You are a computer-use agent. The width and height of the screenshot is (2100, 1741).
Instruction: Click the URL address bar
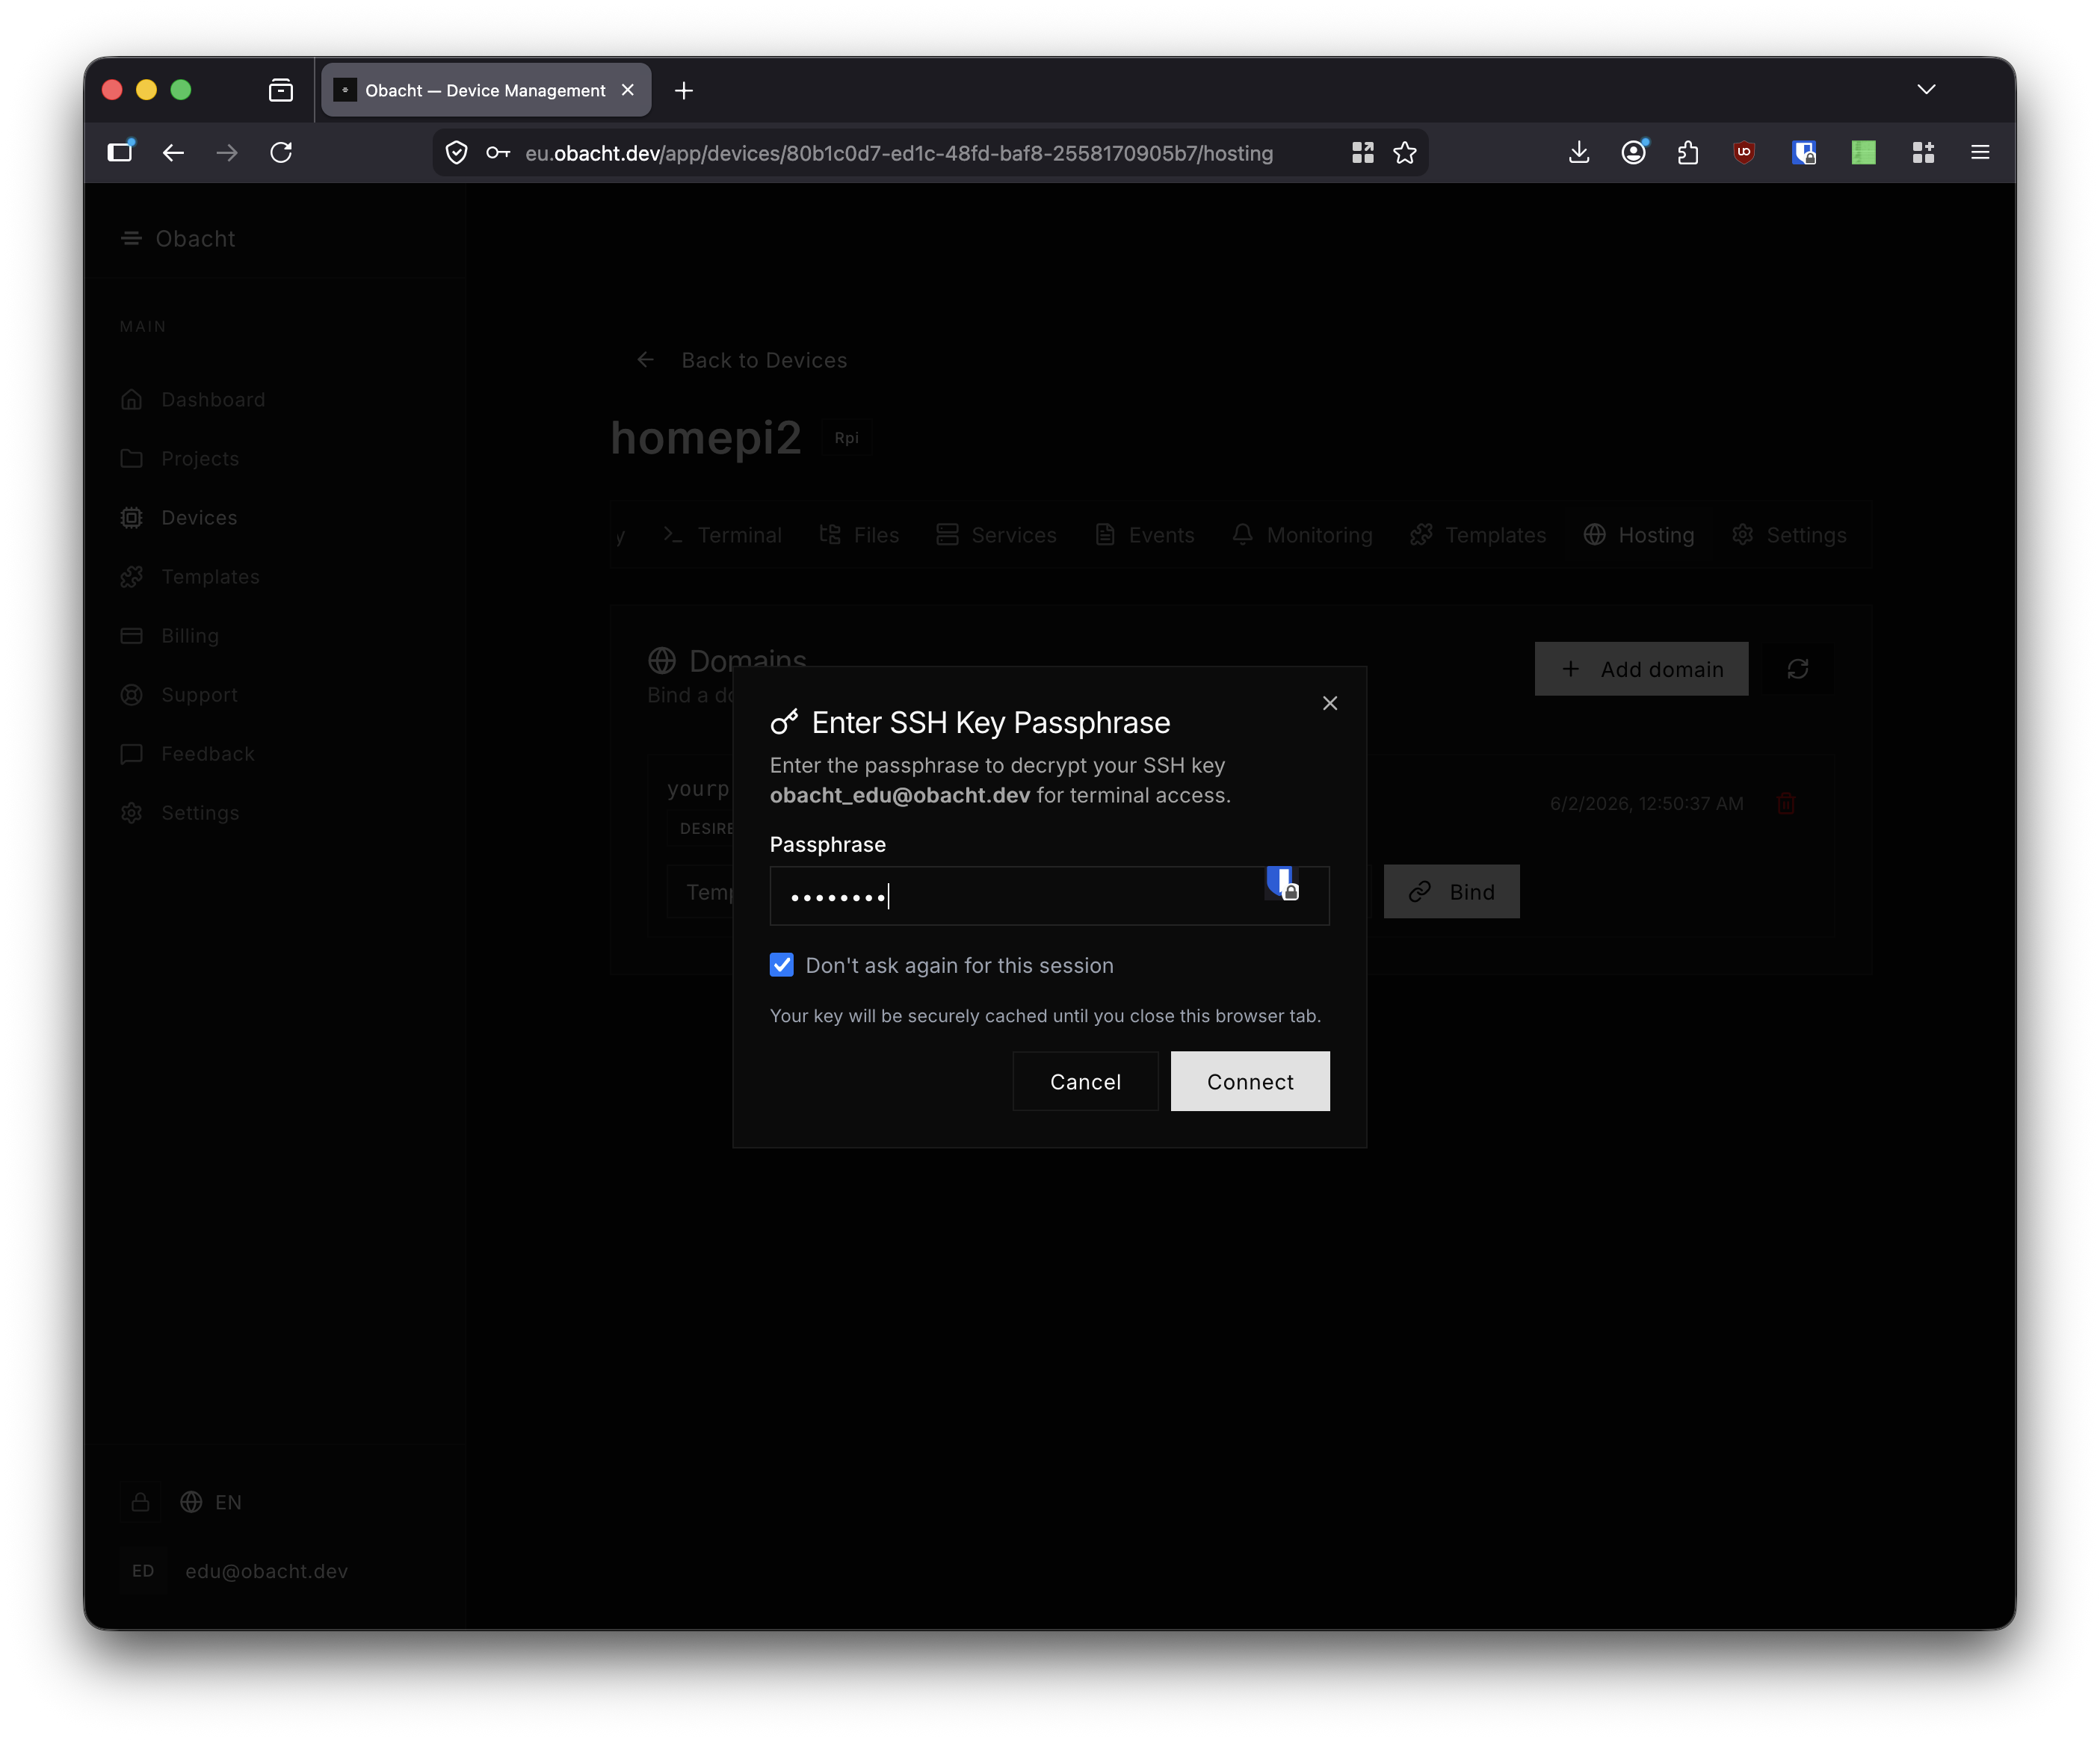[x=899, y=153]
